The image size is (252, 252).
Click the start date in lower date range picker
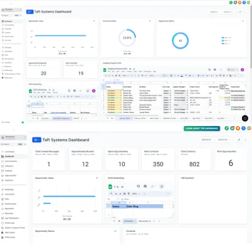(206, 140)
